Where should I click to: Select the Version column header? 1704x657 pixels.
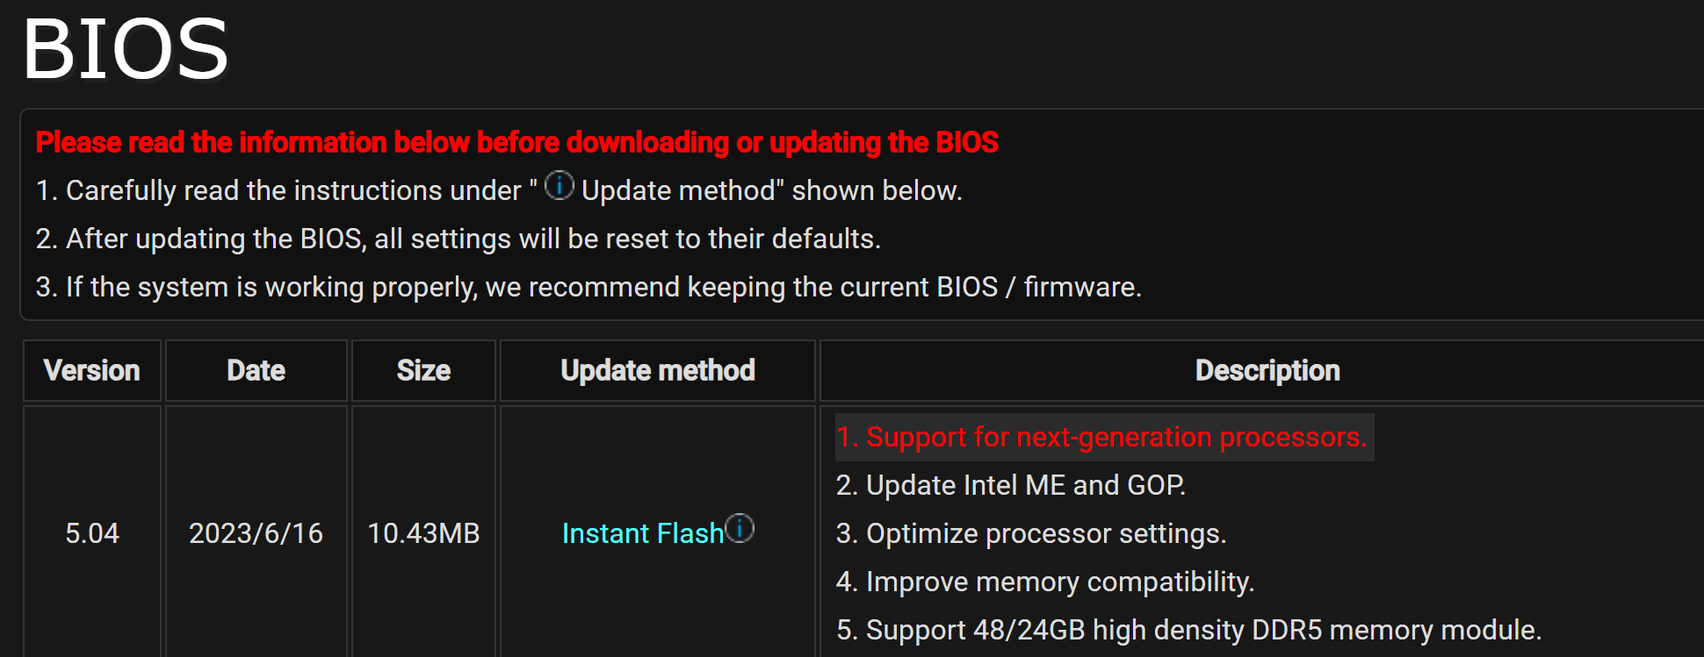pyautogui.click(x=91, y=370)
